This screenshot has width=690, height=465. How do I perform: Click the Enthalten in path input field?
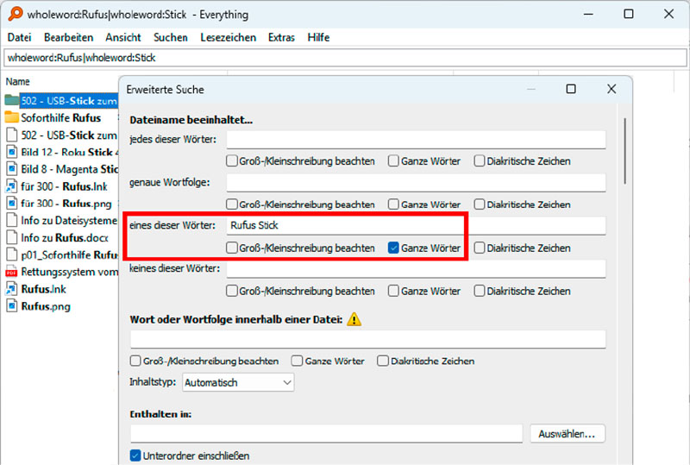[x=326, y=434]
